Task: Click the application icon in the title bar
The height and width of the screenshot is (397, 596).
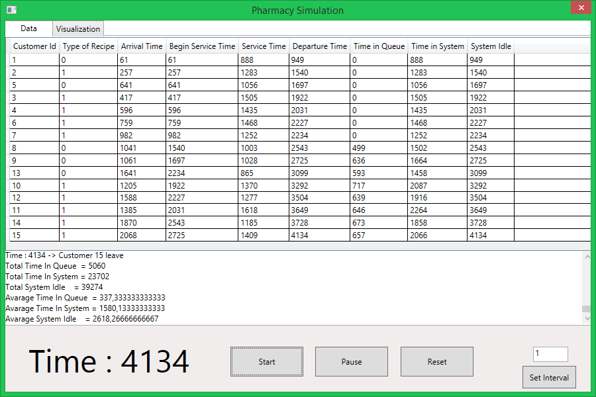Action: click(11, 9)
